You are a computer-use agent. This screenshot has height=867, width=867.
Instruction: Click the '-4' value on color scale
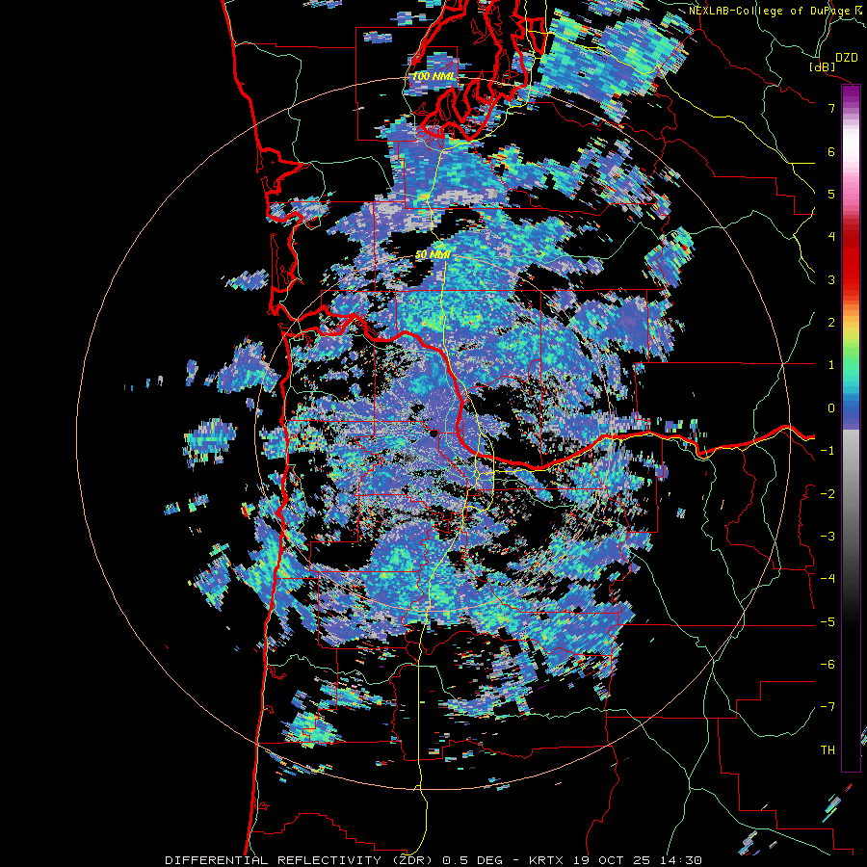pos(828,579)
